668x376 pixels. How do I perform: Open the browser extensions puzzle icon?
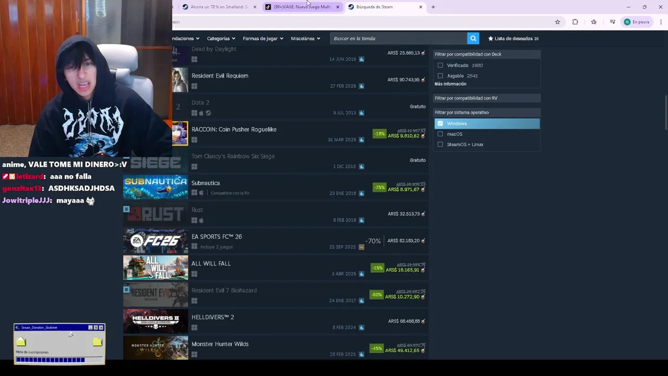pyautogui.click(x=575, y=22)
